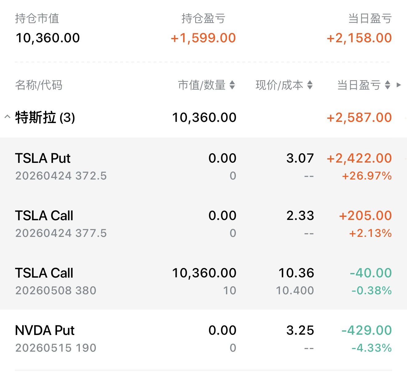This screenshot has height=372, width=407.
Task: Select the 名称/代码 column header
Action: 39,85
